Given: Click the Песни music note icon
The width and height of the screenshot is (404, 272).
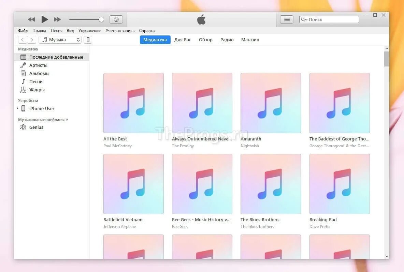Looking at the screenshot, I should pos(23,81).
